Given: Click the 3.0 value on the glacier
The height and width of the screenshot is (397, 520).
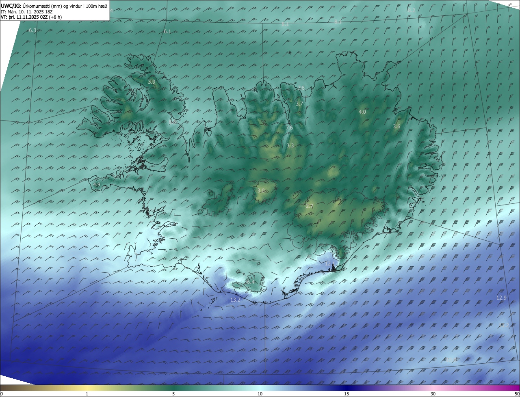Looking at the screenshot, I should (261, 191).
